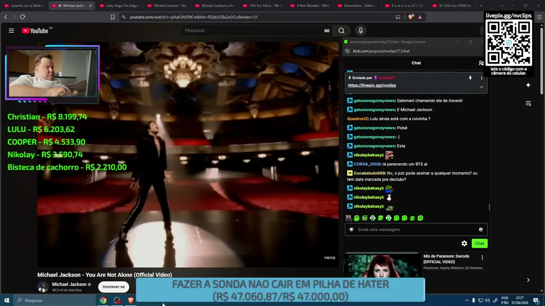Open the YouTube guide hamburger menu
The image size is (545, 306).
click(x=11, y=31)
